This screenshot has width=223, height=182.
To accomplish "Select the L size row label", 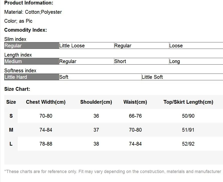I will [x=11, y=144].
